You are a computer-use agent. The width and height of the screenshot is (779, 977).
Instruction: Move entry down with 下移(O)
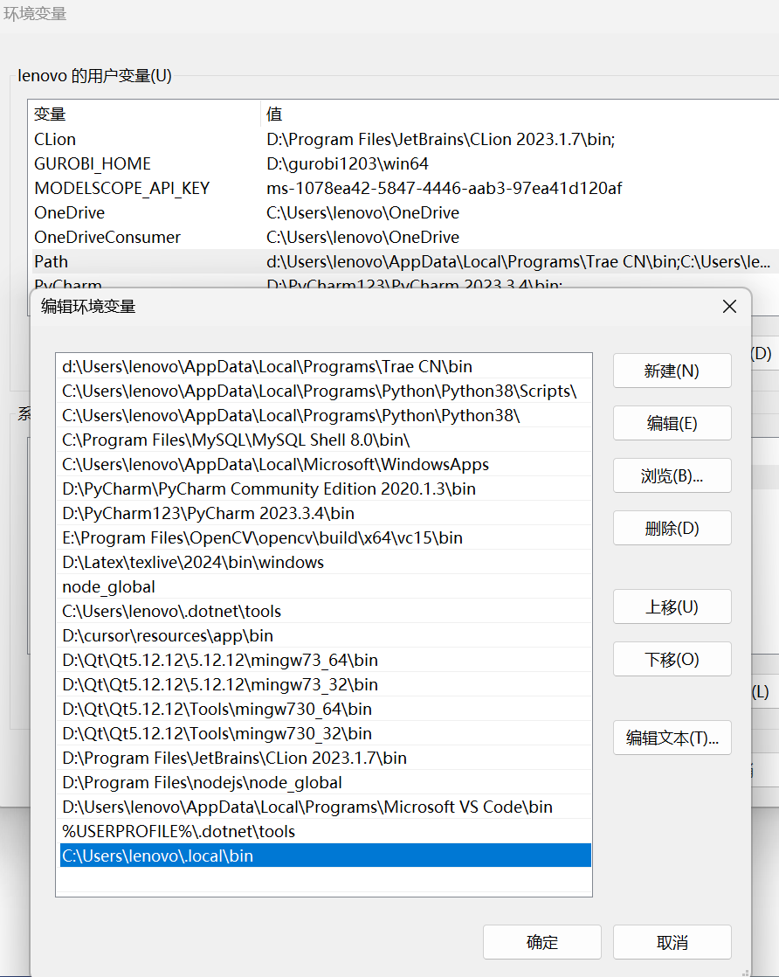pyautogui.click(x=672, y=659)
